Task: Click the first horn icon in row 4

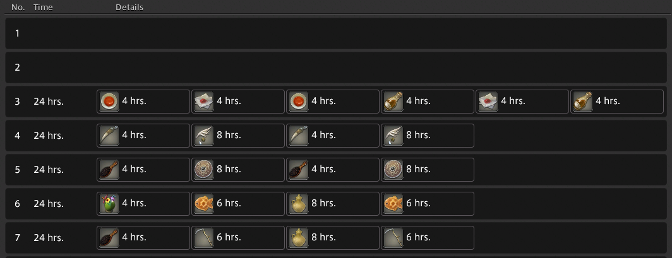Action: 109,135
